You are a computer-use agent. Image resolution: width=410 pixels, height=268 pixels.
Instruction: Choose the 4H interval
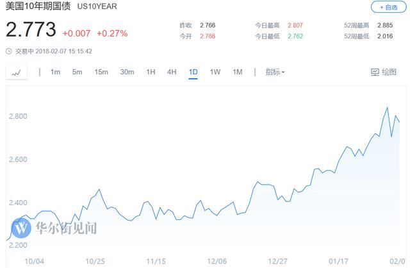(172, 72)
